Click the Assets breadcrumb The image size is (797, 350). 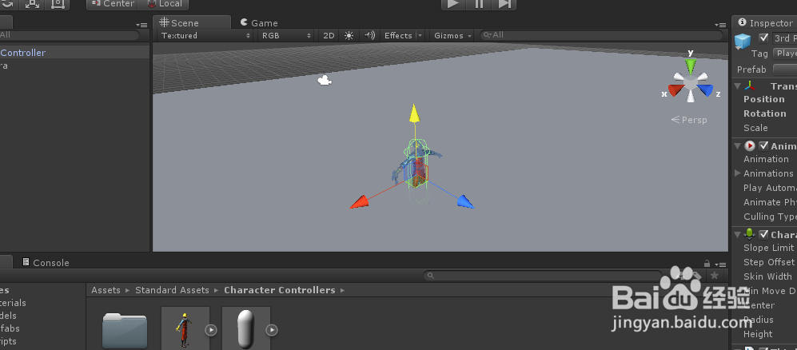point(106,290)
